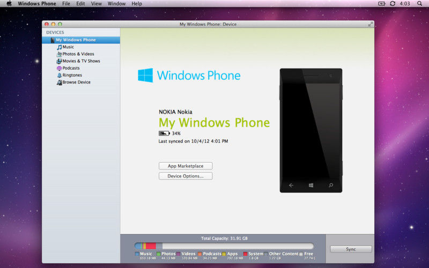Open Music in the sidebar
The height and width of the screenshot is (268, 429).
pos(68,47)
